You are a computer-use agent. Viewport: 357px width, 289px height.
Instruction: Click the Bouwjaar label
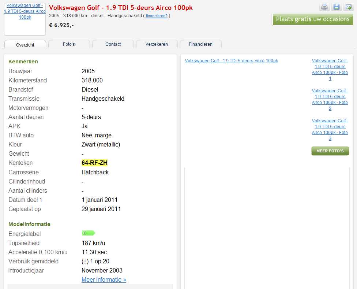pyautogui.click(x=20, y=71)
